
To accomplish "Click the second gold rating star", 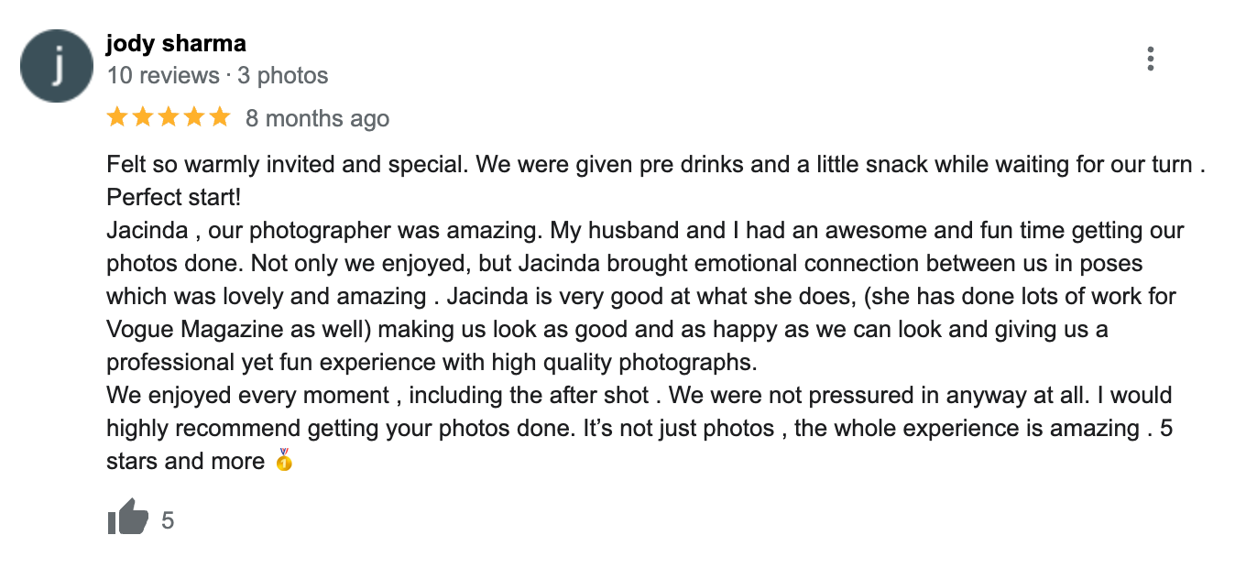I will 143,116.
